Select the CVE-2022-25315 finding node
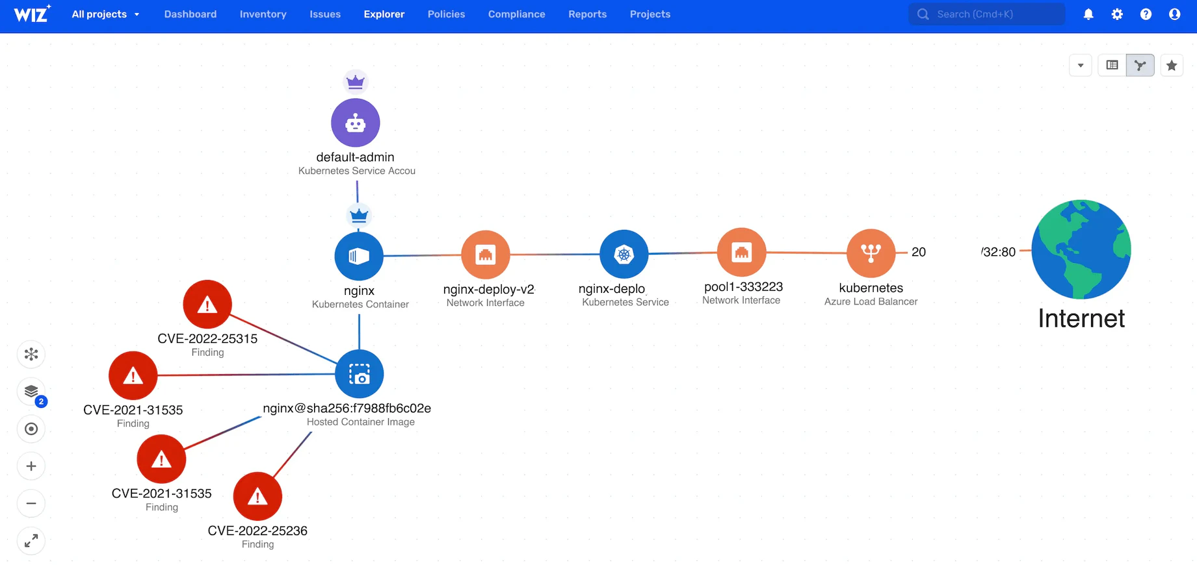Viewport: 1197px width, 565px height. point(207,304)
